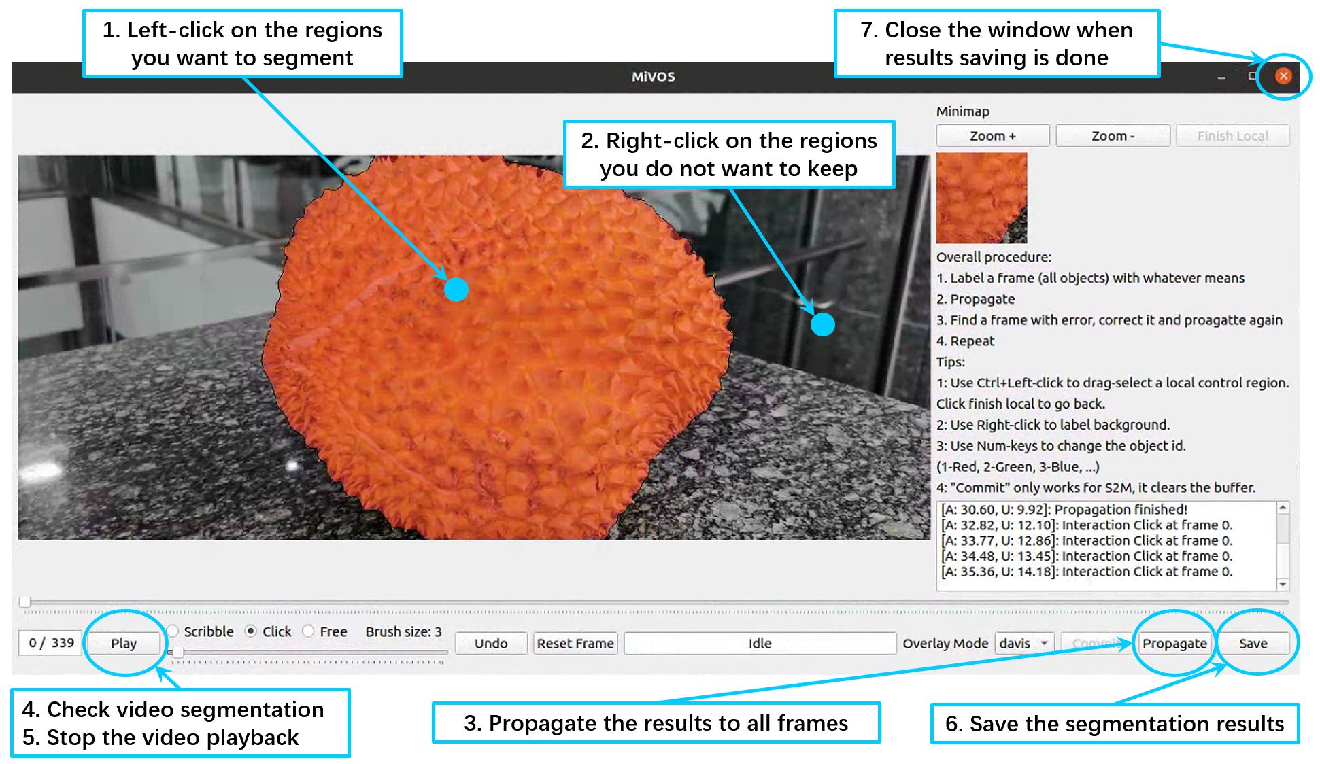Minimize the MiVOS window
This screenshot has width=1320, height=764.
tap(1221, 77)
